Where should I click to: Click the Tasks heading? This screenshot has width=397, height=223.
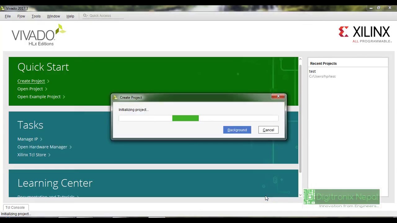click(x=30, y=125)
